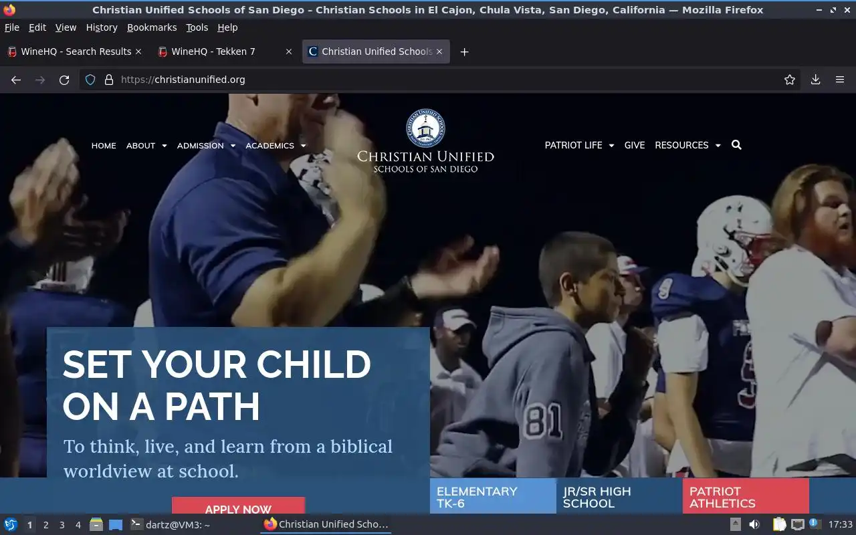Switch to virtual desktop 4
The height and width of the screenshot is (535, 856).
(78, 525)
